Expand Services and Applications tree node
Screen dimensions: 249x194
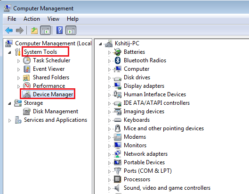(x=9, y=120)
